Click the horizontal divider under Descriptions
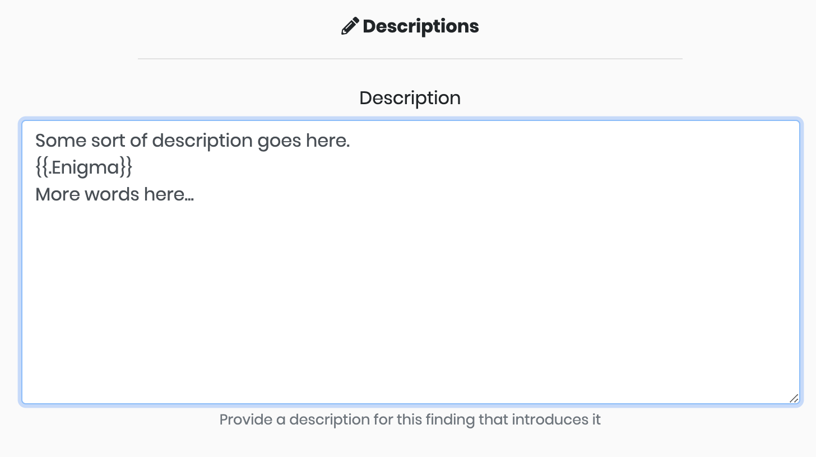 click(410, 58)
